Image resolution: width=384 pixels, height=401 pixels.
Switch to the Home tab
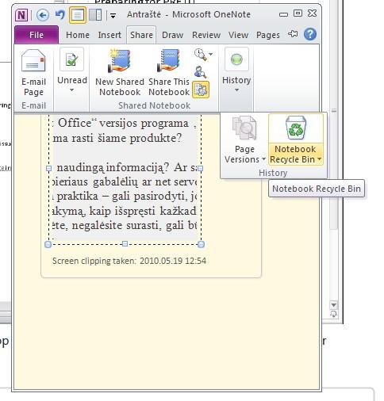pyautogui.click(x=78, y=35)
